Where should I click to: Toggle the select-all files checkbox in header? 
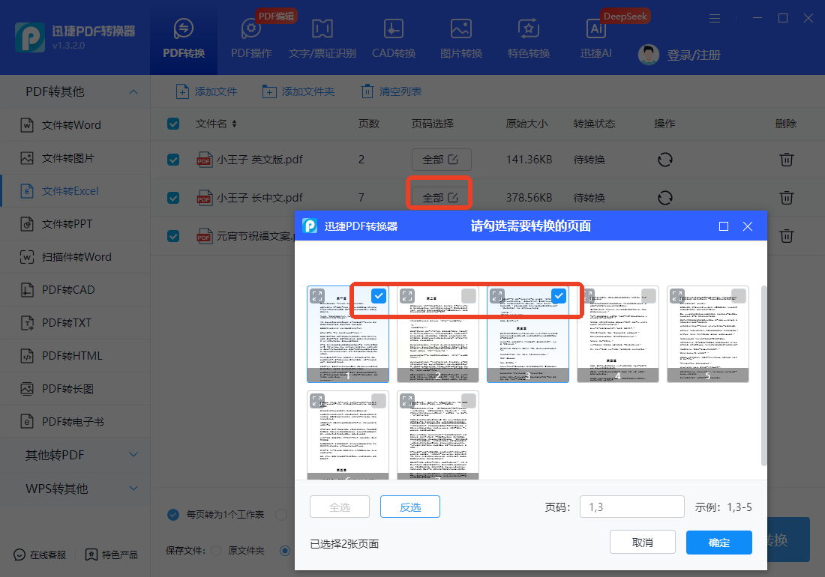[x=173, y=124]
